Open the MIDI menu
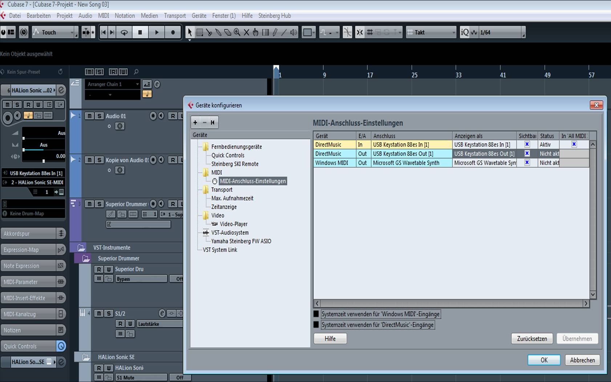 click(104, 16)
